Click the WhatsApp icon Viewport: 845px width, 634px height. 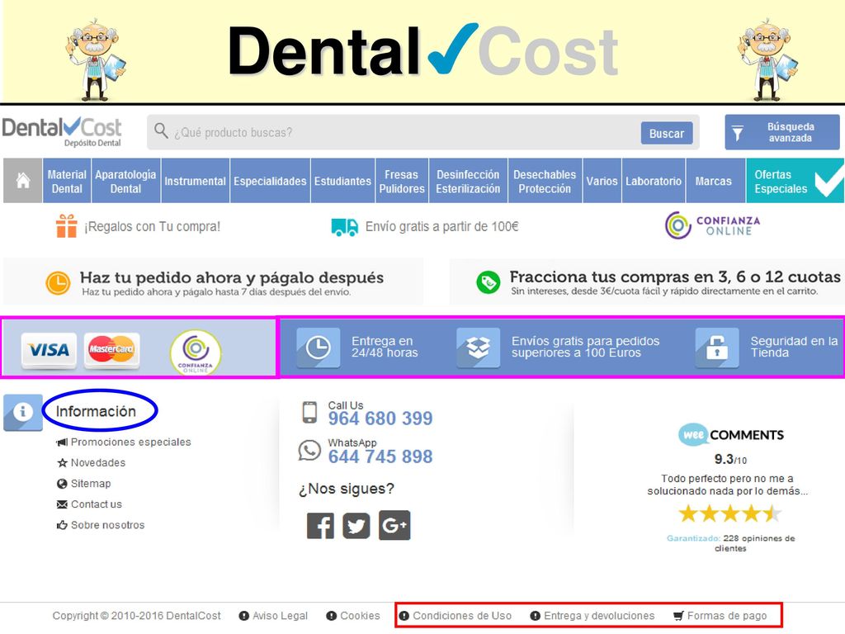point(309,450)
